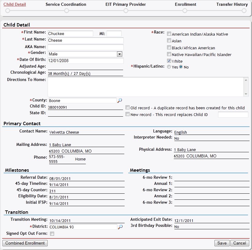Click the Transfer History step circle
Screen dimensions: 252x250
pos(244,11)
